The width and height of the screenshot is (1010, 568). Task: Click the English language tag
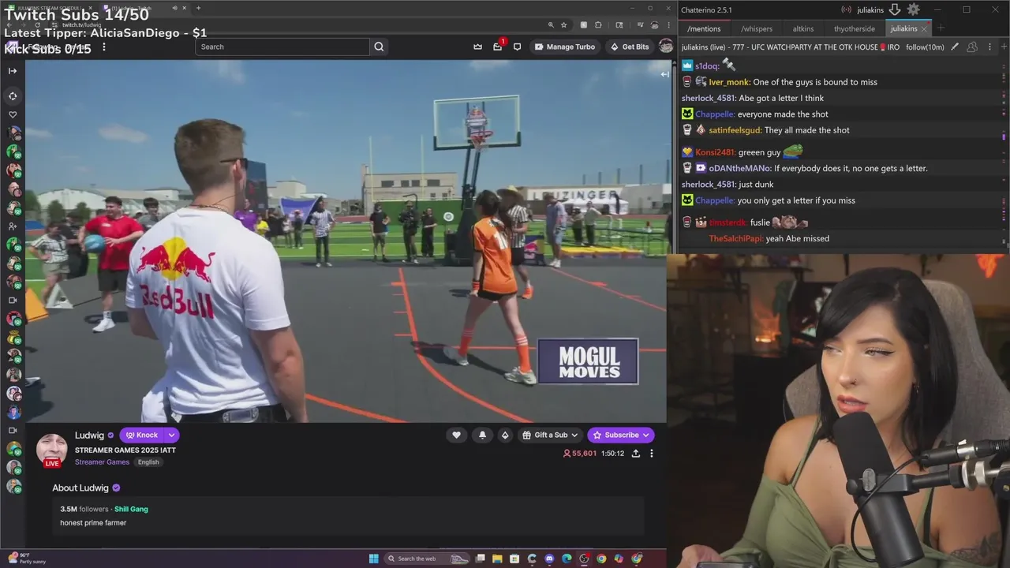coord(148,462)
